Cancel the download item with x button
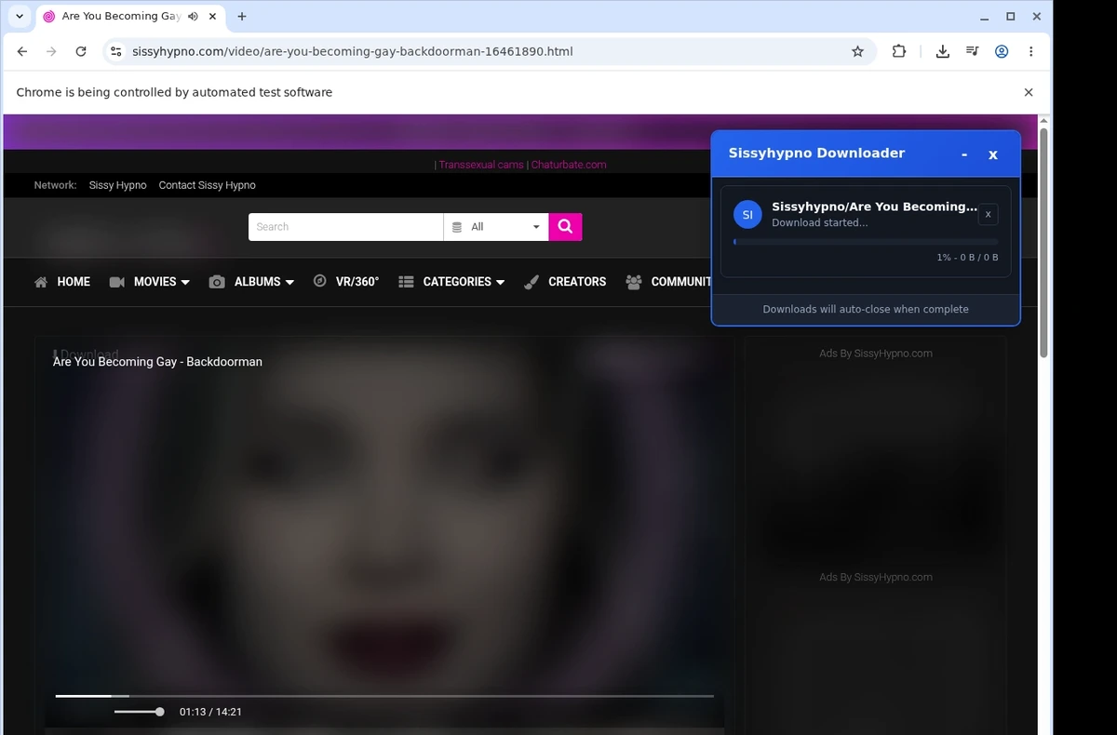Viewport: 1117px width, 735px height. point(989,215)
